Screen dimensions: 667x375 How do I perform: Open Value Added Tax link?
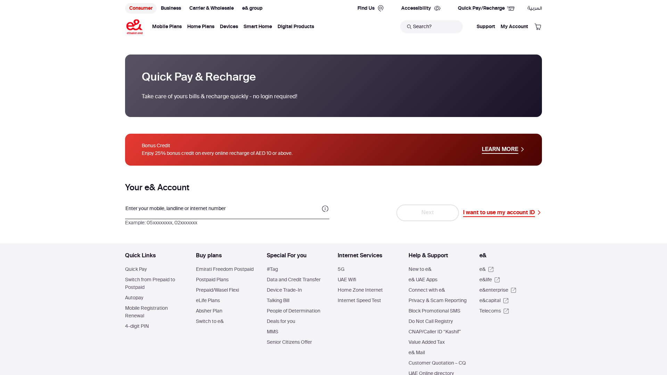pyautogui.click(x=427, y=342)
